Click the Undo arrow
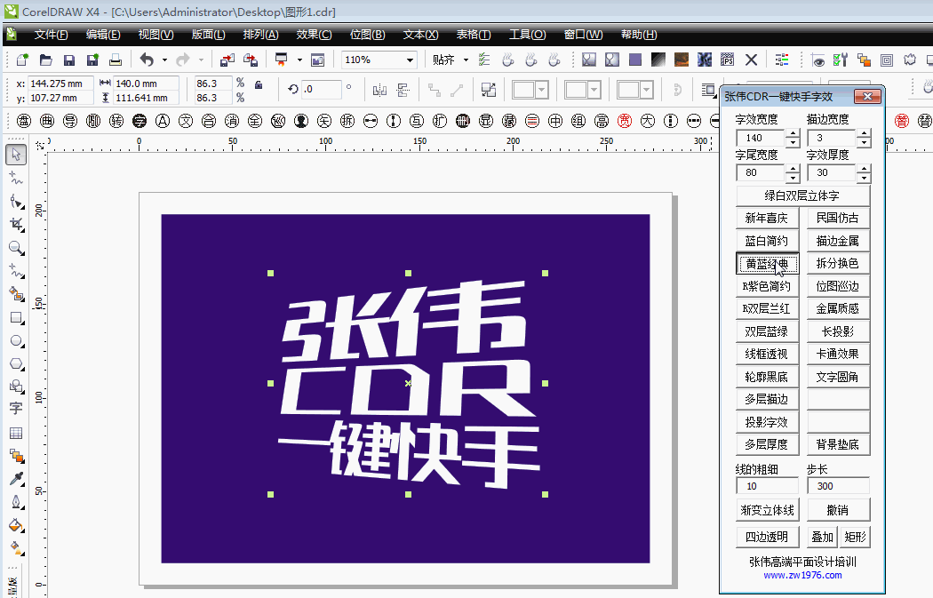This screenshot has height=598, width=933. pos(147,60)
